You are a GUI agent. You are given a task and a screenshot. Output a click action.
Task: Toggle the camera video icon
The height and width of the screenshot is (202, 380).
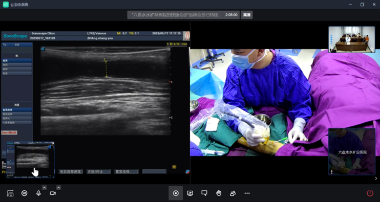(53, 193)
